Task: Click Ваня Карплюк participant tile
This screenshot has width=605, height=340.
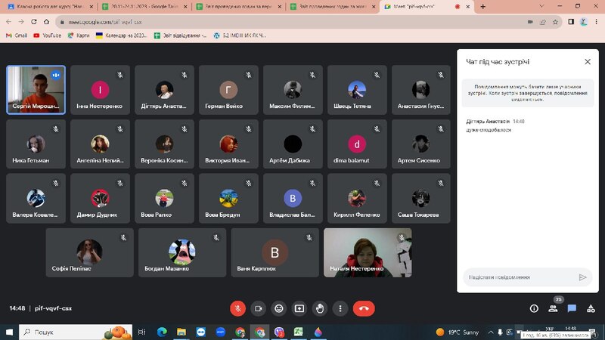Action: pos(275,252)
